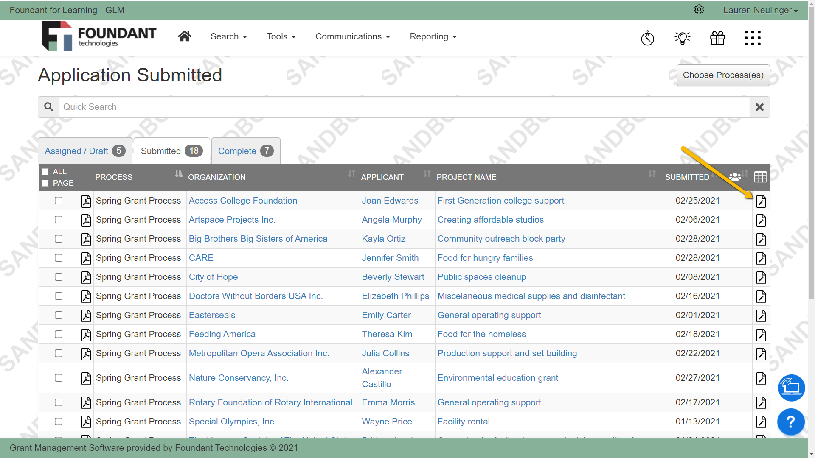This screenshot has height=458, width=815.
Task: Click the page vertical scrollbar
Action: coord(811,153)
